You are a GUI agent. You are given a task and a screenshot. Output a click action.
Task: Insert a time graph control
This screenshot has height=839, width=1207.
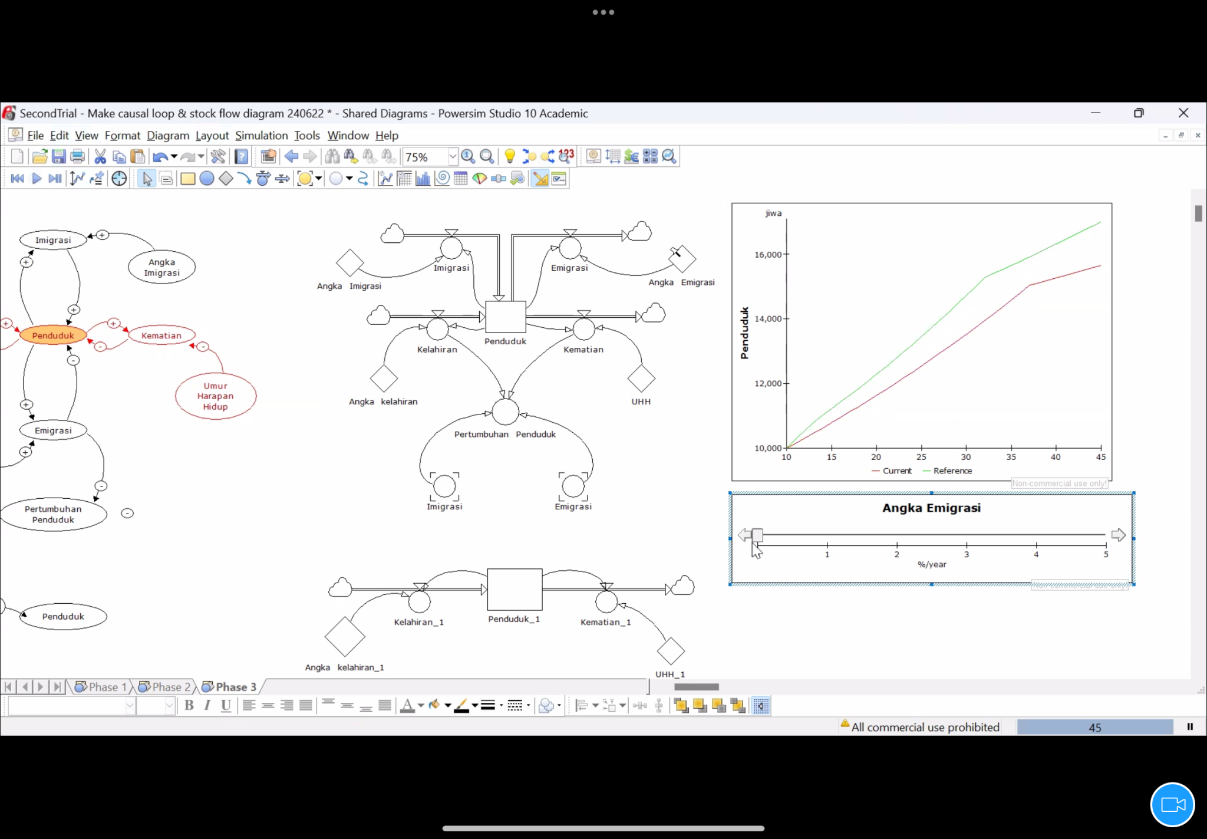pos(385,179)
